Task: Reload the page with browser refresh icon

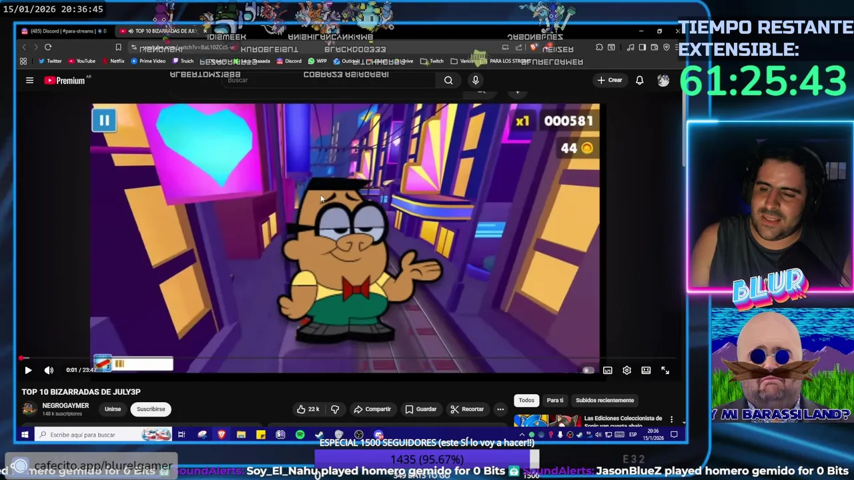Action: [x=48, y=47]
